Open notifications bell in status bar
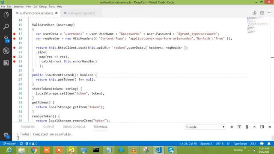This screenshot has width=274, height=154. pos(269,144)
